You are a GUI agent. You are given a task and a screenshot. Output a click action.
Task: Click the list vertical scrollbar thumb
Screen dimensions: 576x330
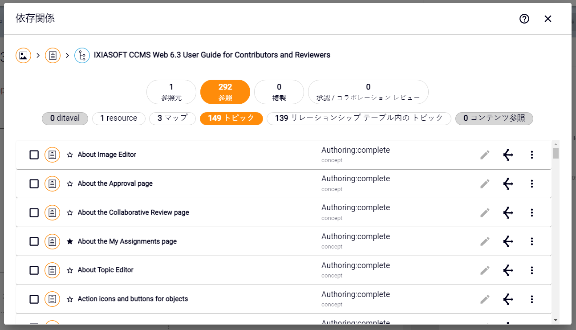coord(556,153)
